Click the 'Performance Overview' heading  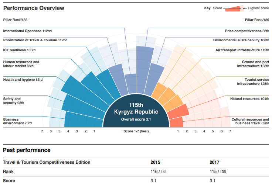(x=33, y=8)
